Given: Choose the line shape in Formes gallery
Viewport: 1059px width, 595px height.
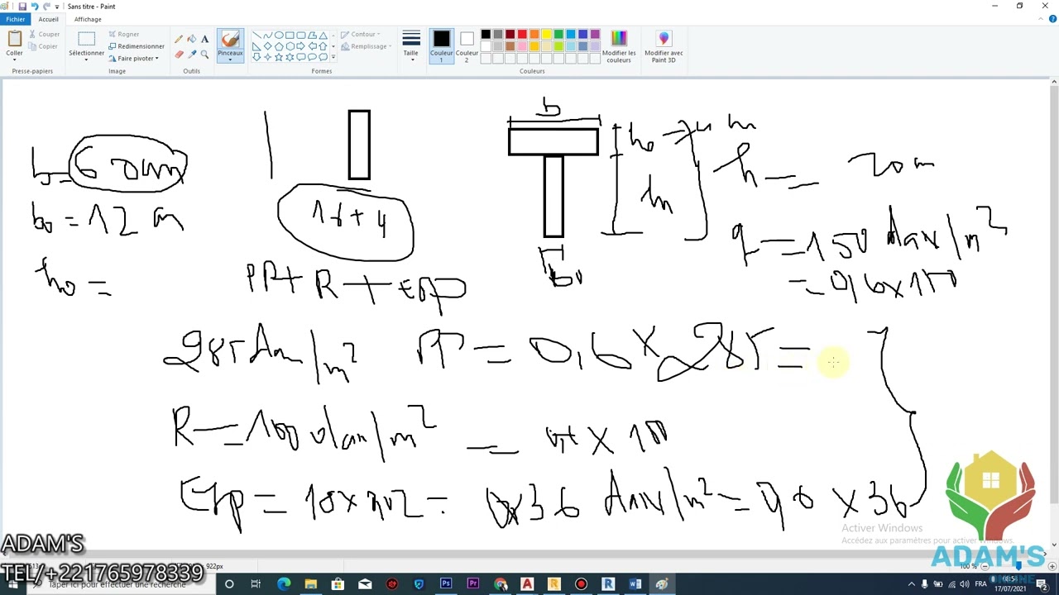Looking at the screenshot, I should click(256, 35).
